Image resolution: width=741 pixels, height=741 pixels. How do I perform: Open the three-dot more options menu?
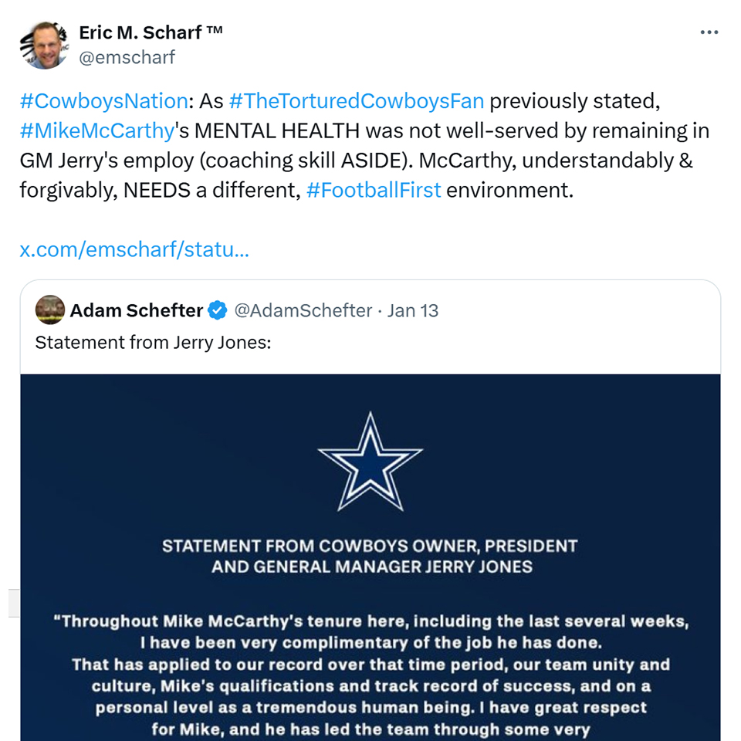click(x=709, y=32)
